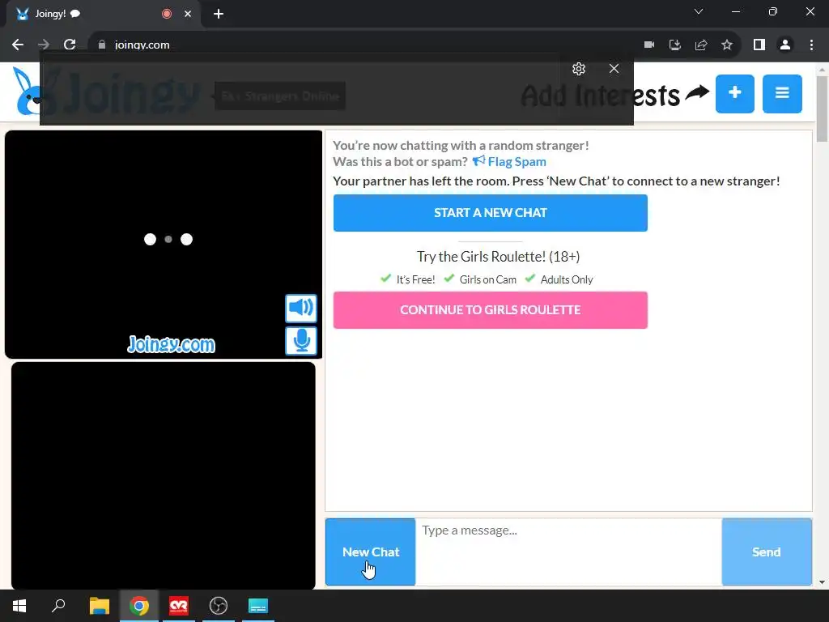This screenshot has width=829, height=622.
Task: Toggle the browser side panel icon
Action: coord(759,45)
